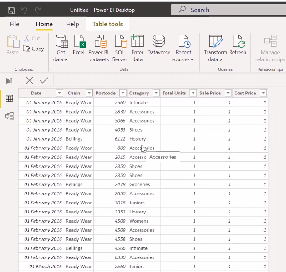Screen dimensions: 286x272
Task: Open Manage relationships
Action: (270, 48)
